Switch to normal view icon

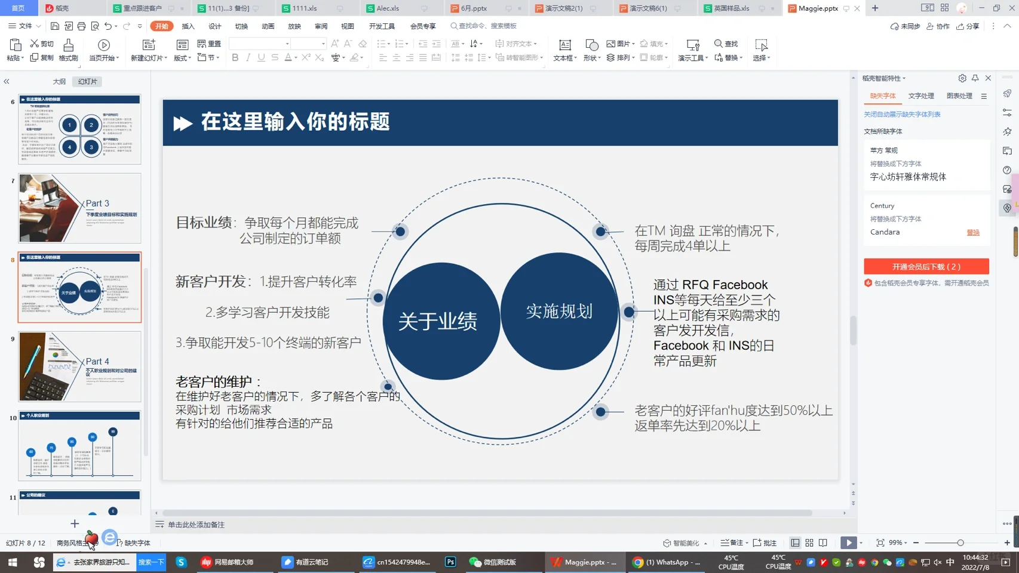click(x=795, y=543)
